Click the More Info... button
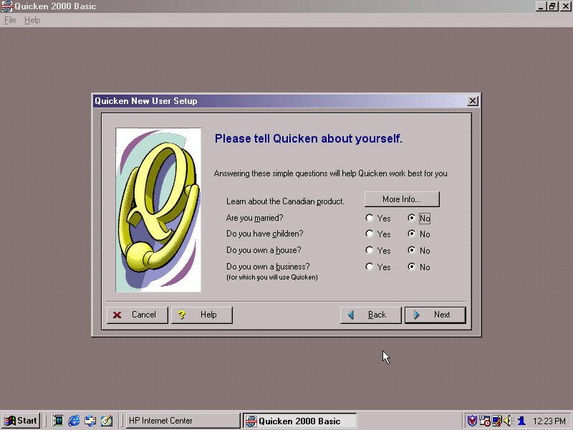573x430 pixels. click(401, 199)
